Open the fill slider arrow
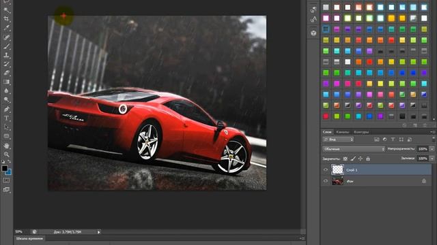 [x=432, y=159]
